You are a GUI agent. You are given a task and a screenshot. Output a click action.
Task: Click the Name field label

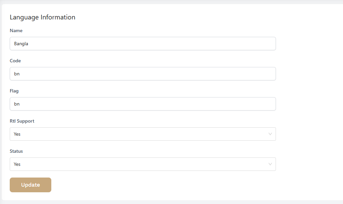(x=16, y=30)
